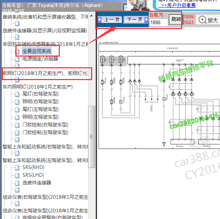Select 选装件连接器(后显示屏)/(后视野监视器) row
The width and height of the screenshot is (220, 219).
click(x=45, y=30)
